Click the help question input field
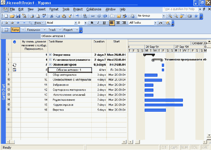 tap(181, 9)
